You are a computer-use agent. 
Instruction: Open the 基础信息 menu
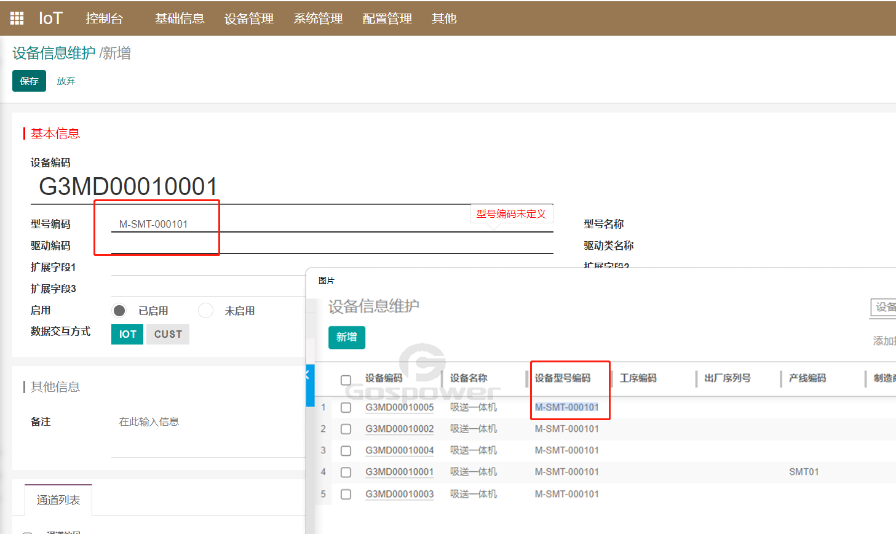[x=180, y=18]
